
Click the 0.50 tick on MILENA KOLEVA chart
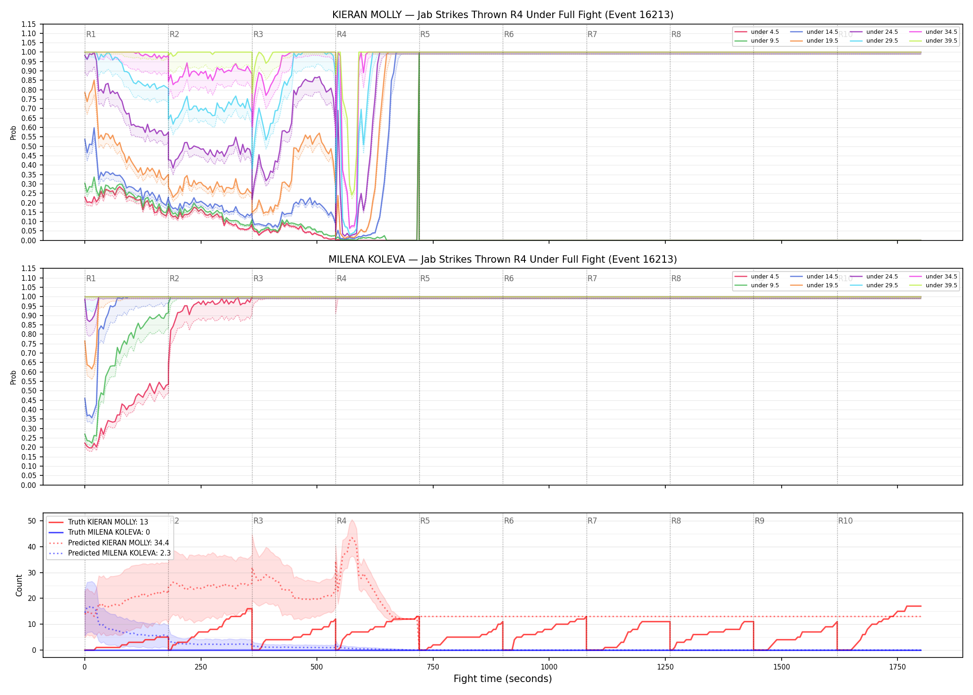(x=28, y=391)
